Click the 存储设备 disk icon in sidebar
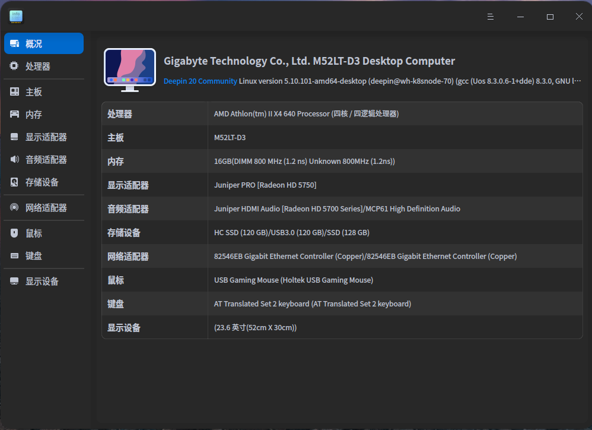Image resolution: width=592 pixels, height=430 pixels. click(14, 182)
